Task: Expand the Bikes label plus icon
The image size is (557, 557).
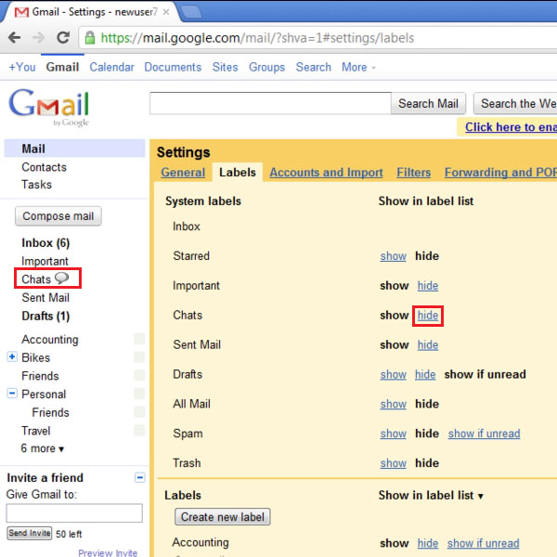Action: click(12, 356)
